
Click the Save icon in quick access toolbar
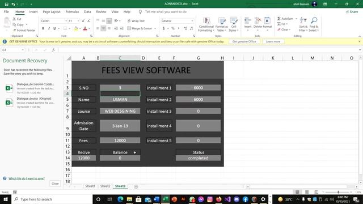[x=6, y=4]
